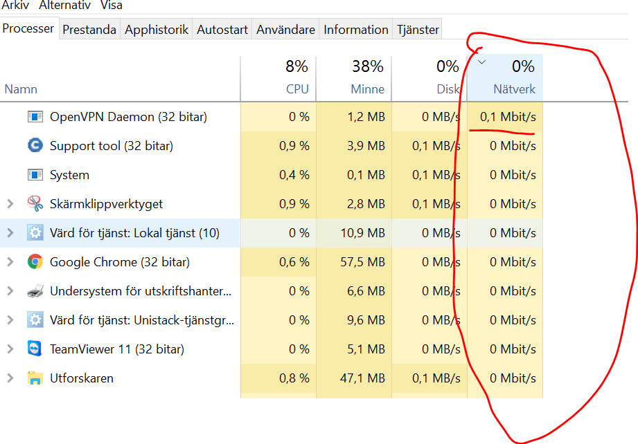Click the Support tool process icon
Viewport: 638px width, 444px height.
[x=35, y=146]
